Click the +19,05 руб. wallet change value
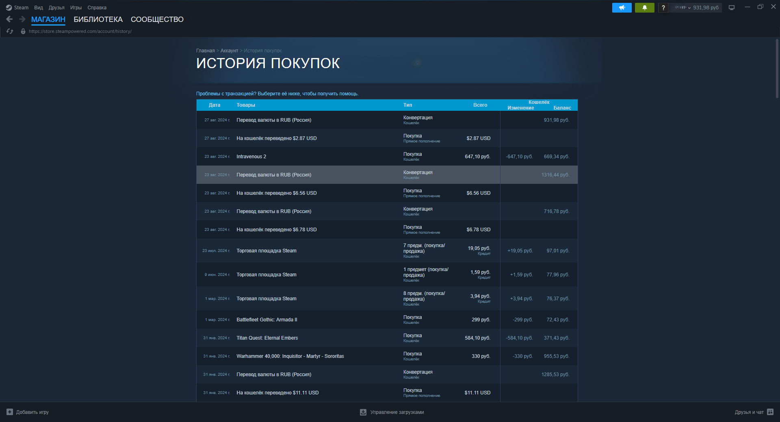Screen dimensions: 780x422 pyautogui.click(x=520, y=251)
